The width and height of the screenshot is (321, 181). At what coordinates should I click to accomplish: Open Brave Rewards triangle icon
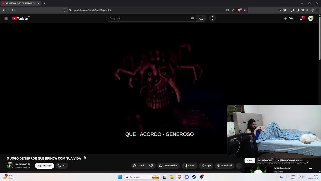coord(245,10)
